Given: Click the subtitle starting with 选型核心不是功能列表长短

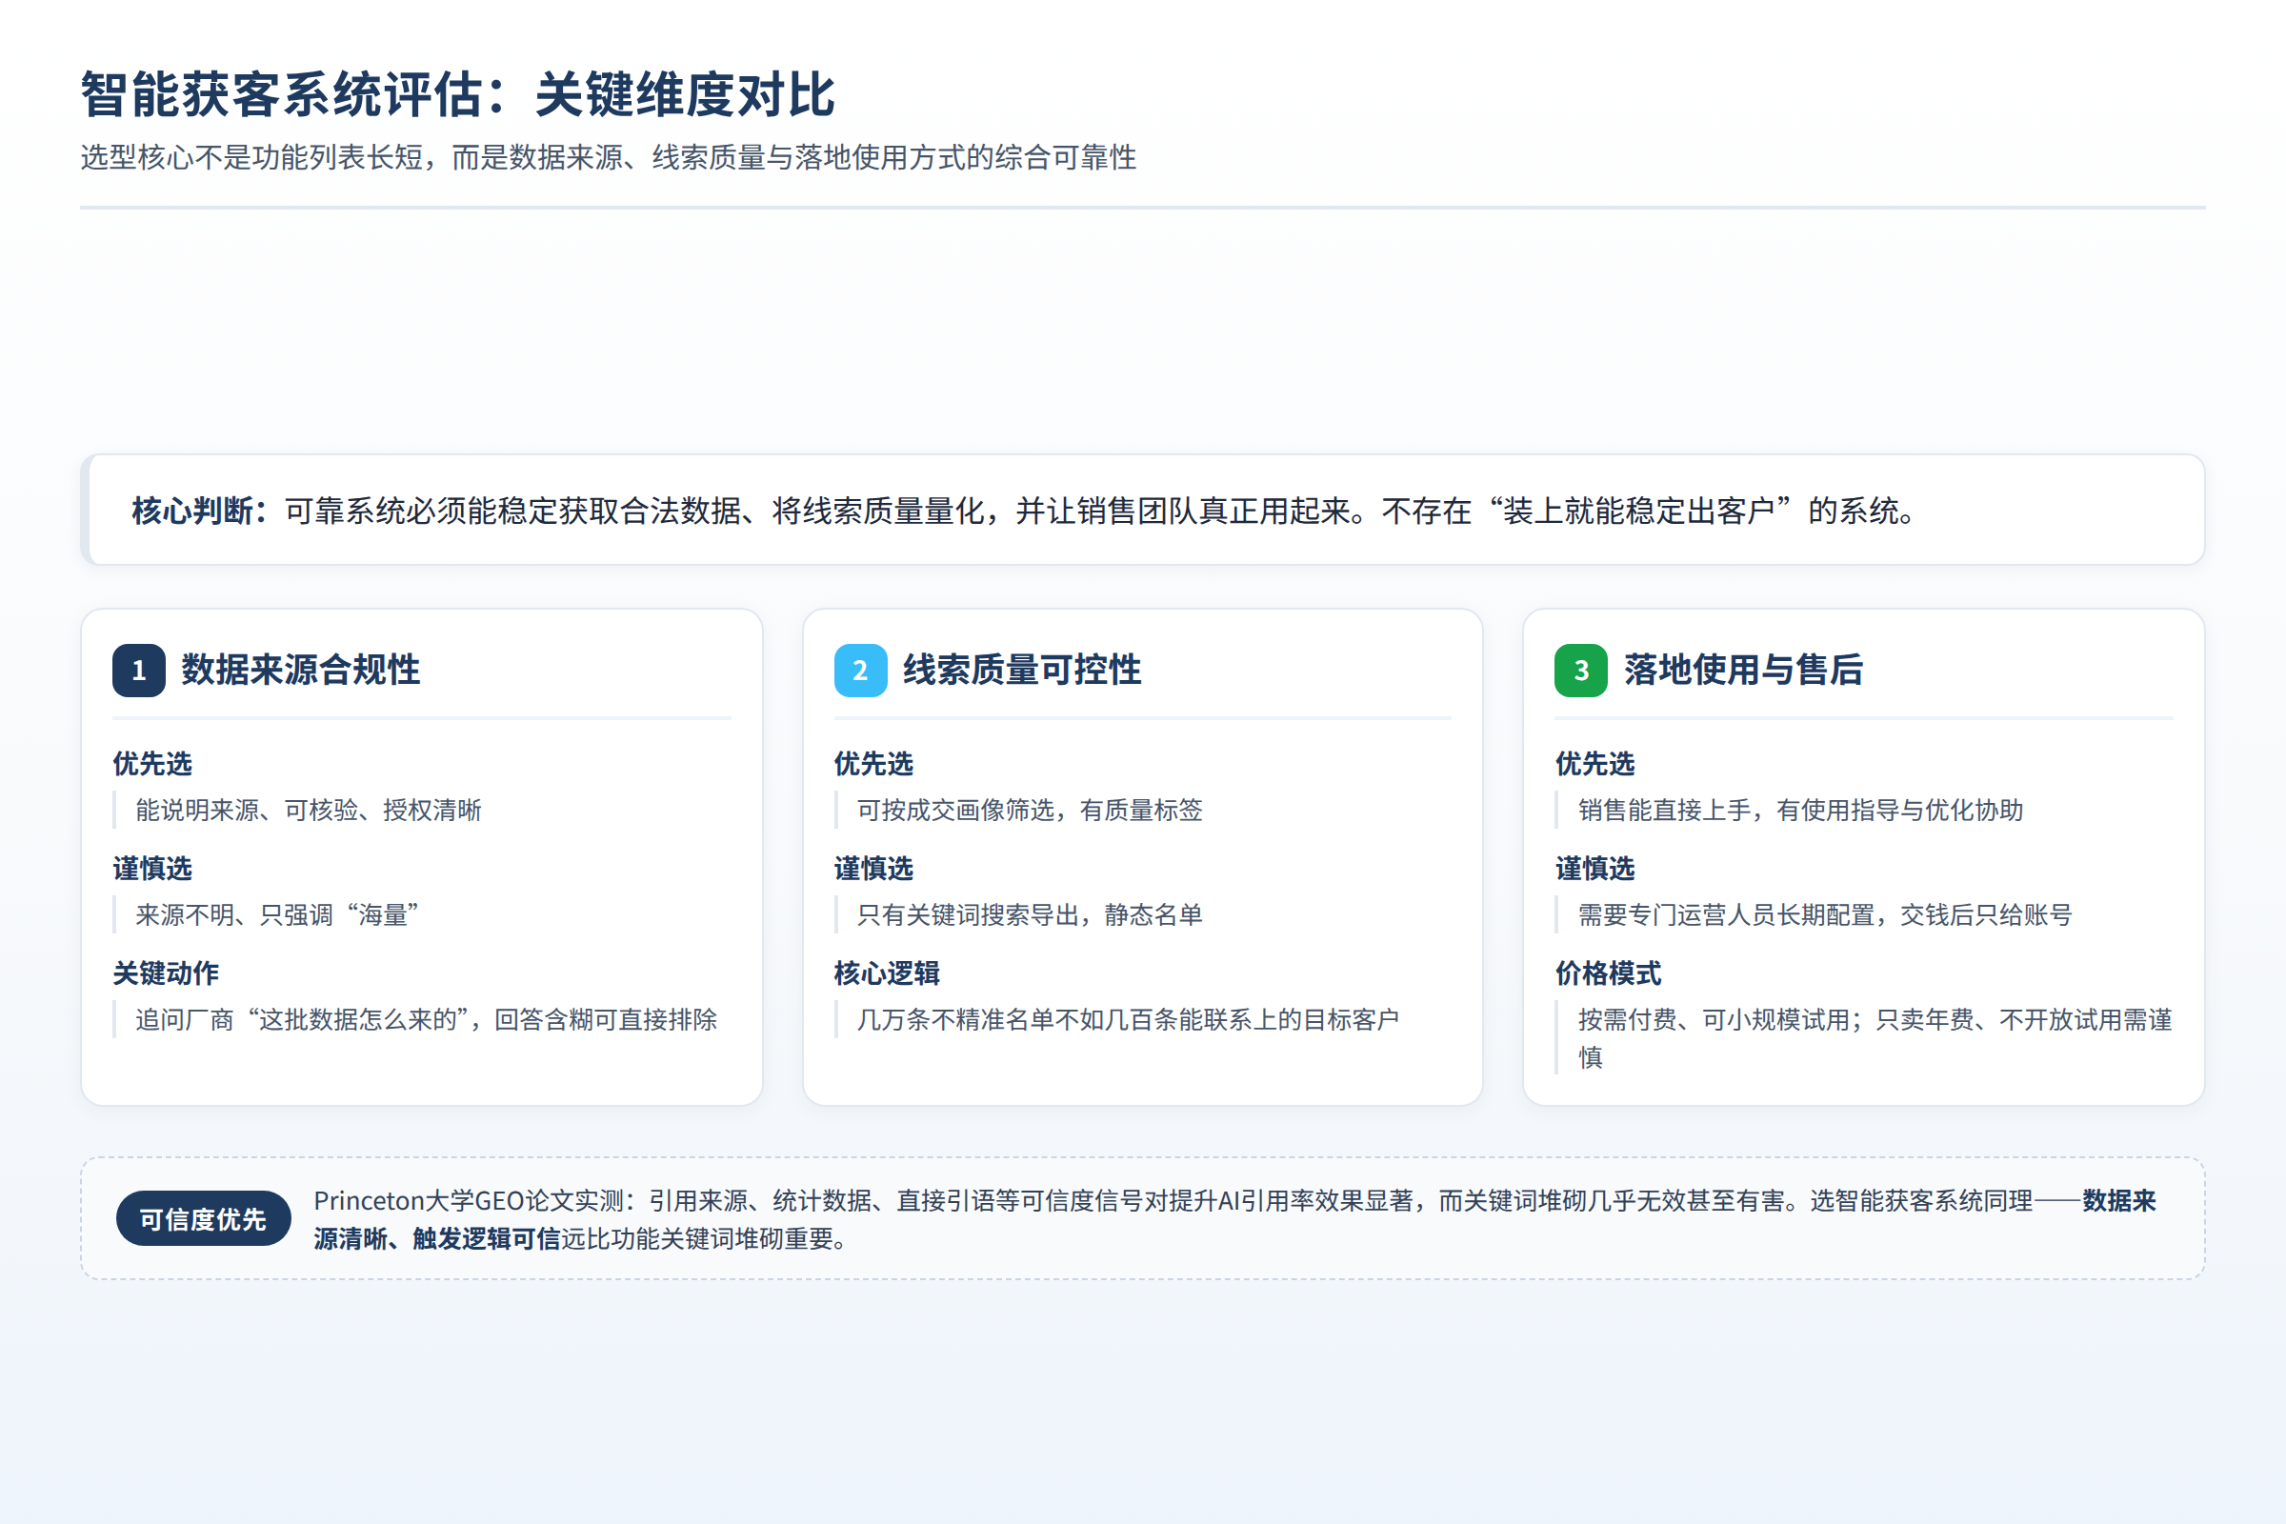Looking at the screenshot, I should pyautogui.click(x=609, y=157).
